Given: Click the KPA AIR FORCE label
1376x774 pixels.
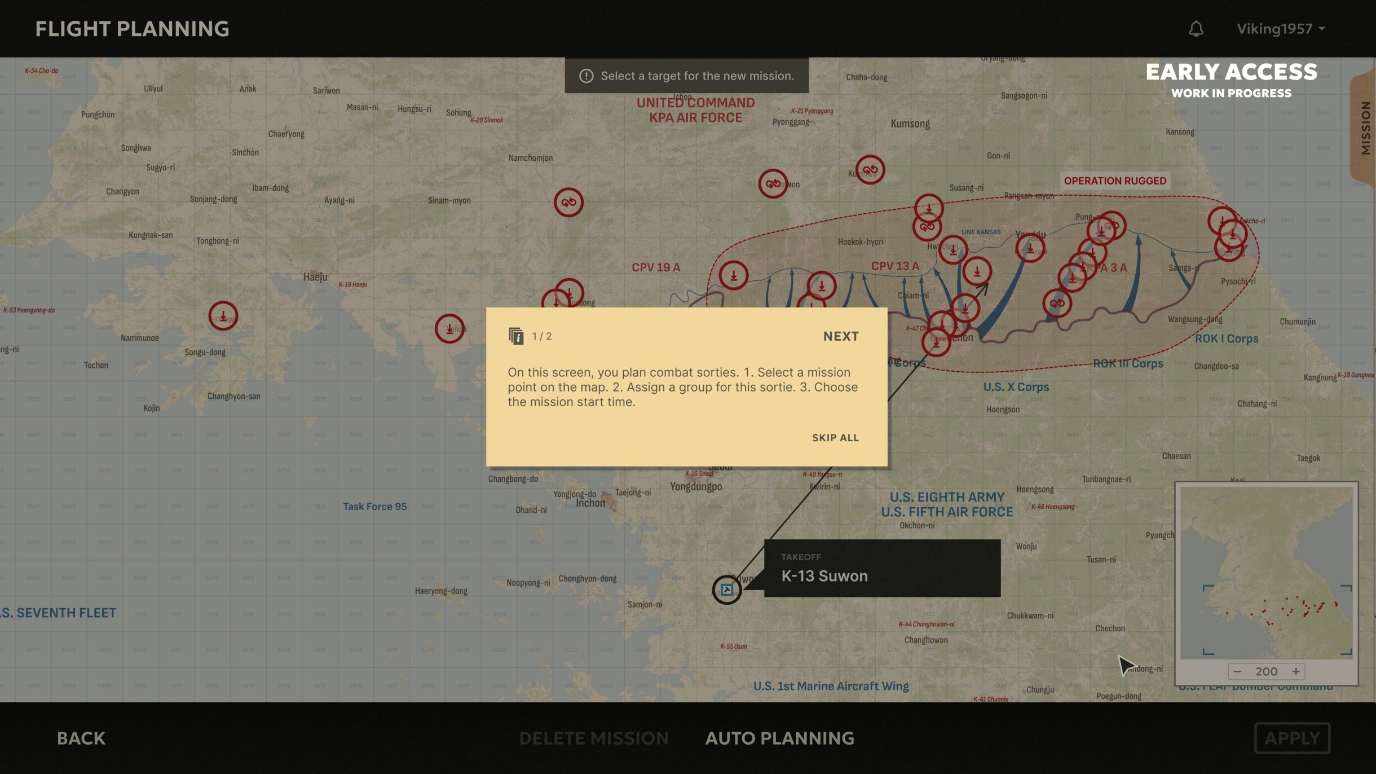Looking at the screenshot, I should click(695, 118).
